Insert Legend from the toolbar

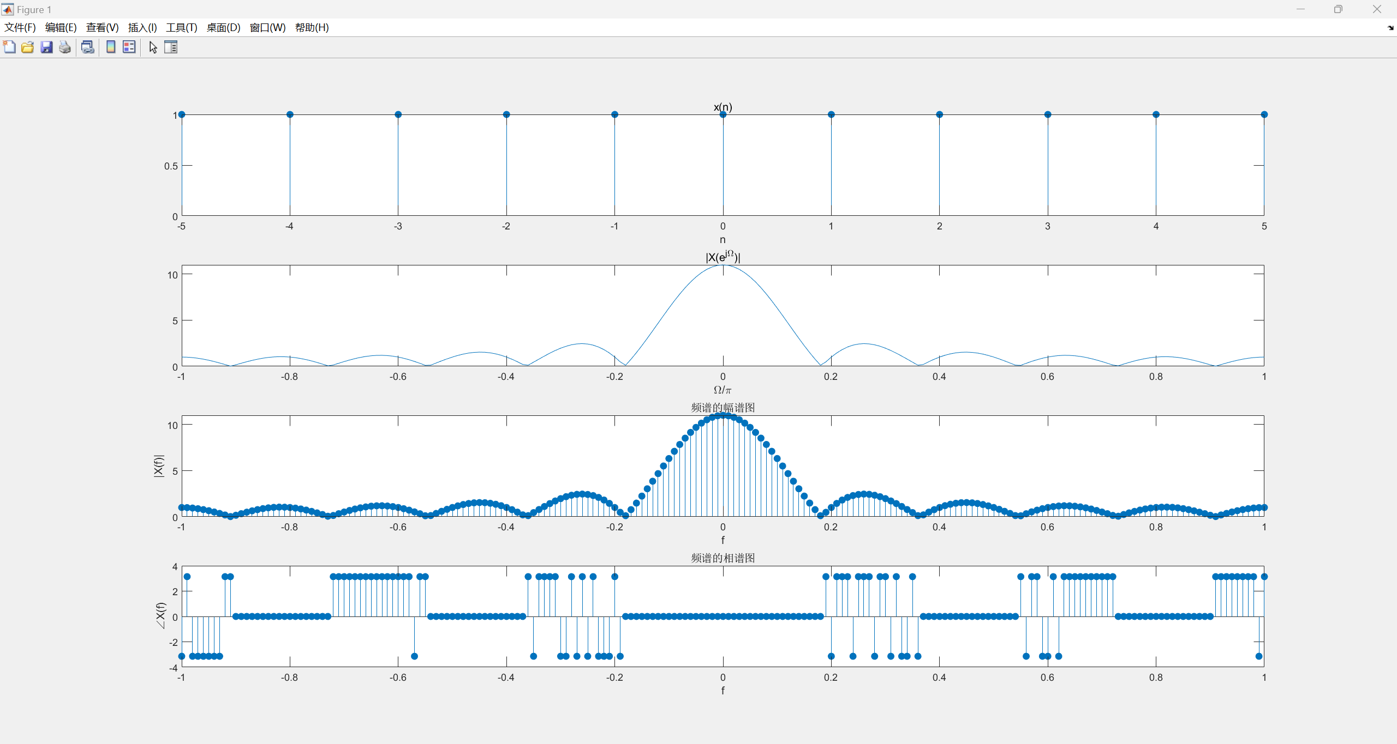pos(129,47)
